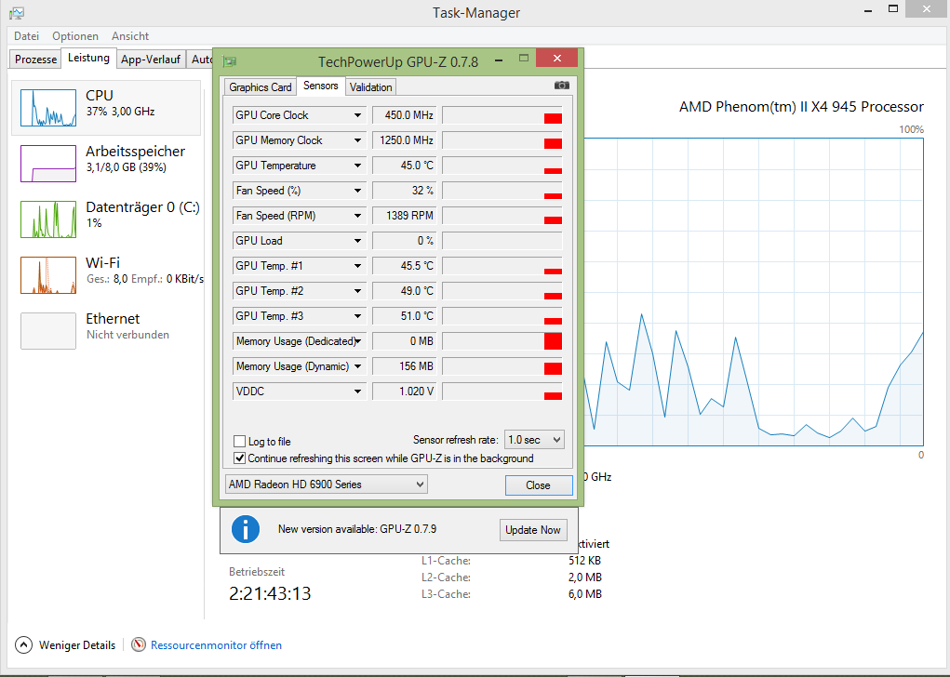Open the Ansicht menu
The image size is (950, 677).
(x=130, y=35)
